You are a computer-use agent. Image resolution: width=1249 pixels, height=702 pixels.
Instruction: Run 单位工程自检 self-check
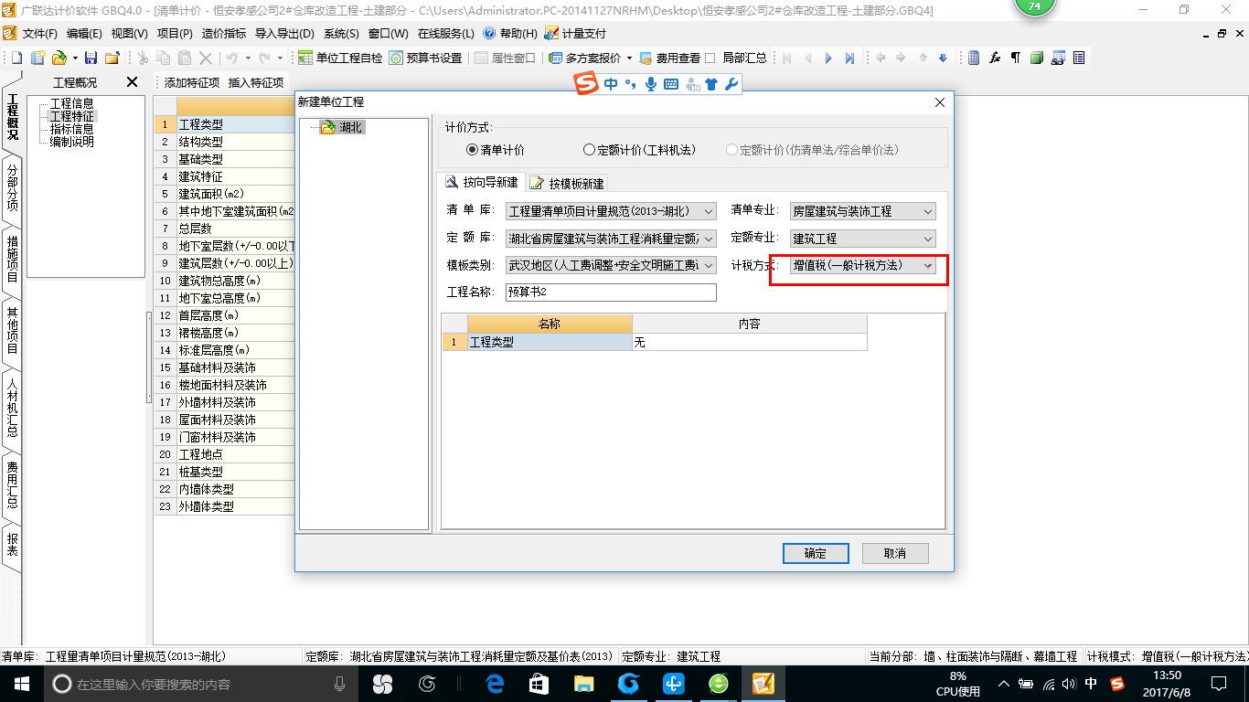[340, 58]
